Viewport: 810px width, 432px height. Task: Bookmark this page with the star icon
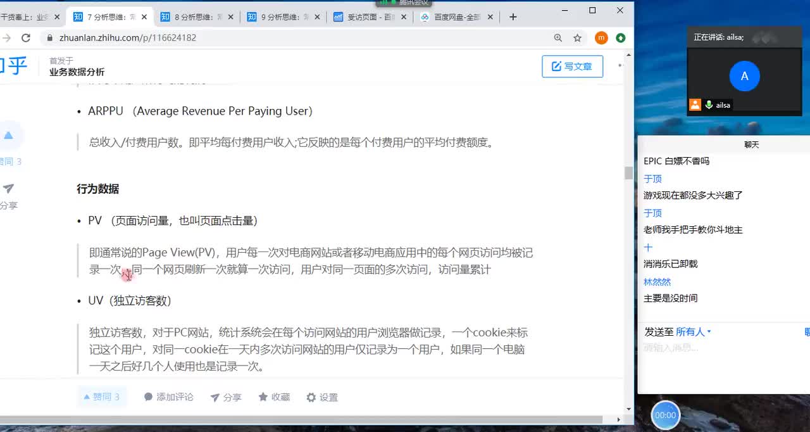point(578,38)
